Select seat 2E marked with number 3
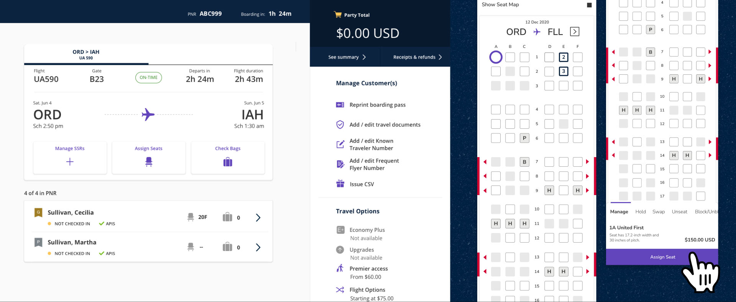Screen dimensions: 736x302 tap(563, 71)
